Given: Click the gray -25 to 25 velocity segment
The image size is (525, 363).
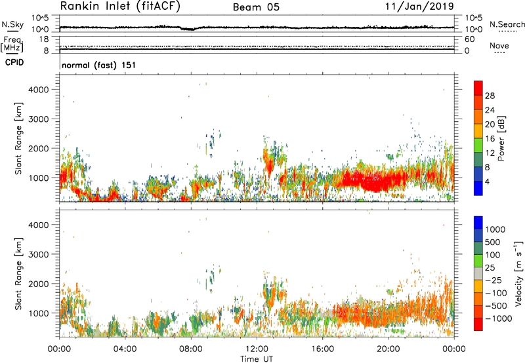Looking at the screenshot, I should [x=478, y=273].
